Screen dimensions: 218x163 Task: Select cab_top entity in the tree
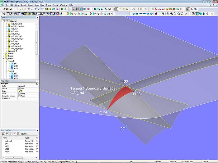[x=14, y=41]
